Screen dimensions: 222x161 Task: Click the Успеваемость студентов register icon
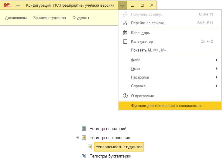(90, 147)
